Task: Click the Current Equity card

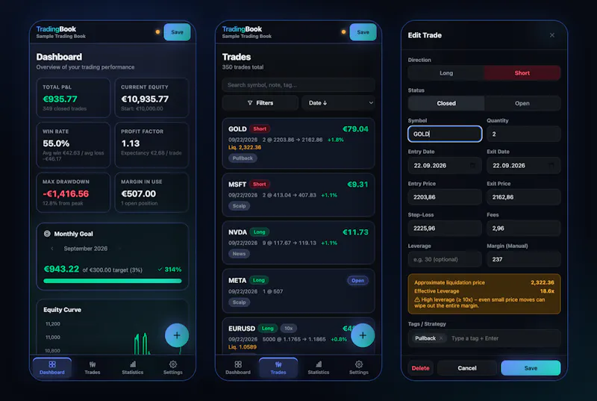Action: [x=151, y=98]
